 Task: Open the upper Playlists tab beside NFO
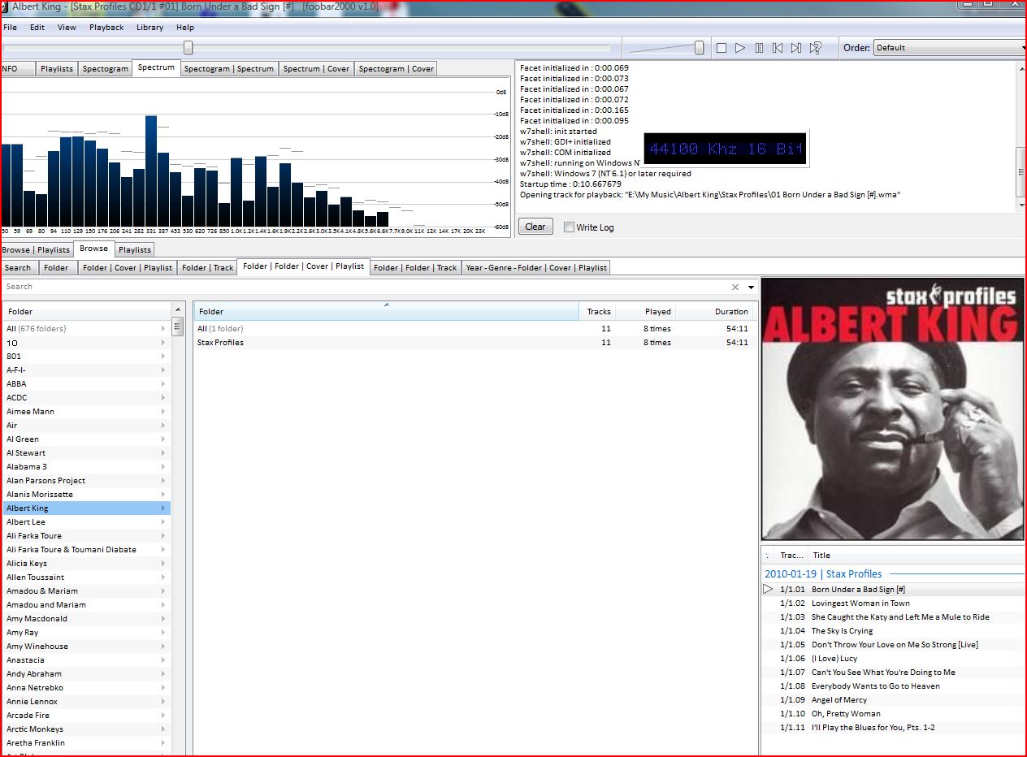point(58,69)
